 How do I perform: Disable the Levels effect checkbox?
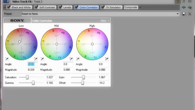click(x=60, y=7)
